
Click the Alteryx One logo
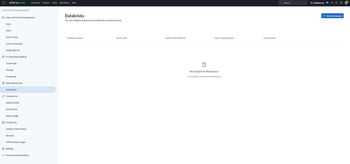(x=17, y=3)
